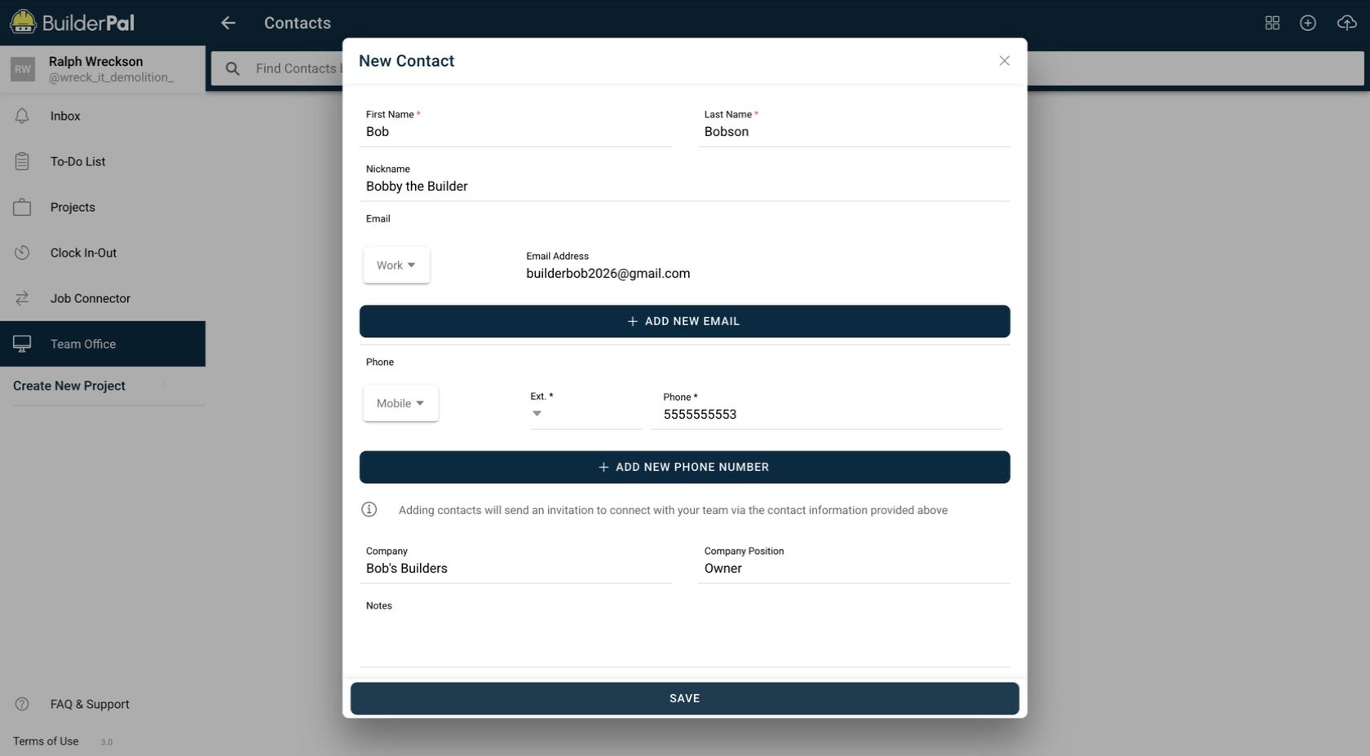The height and width of the screenshot is (756, 1370).
Task: Click the search magnifier icon
Action: [232, 68]
